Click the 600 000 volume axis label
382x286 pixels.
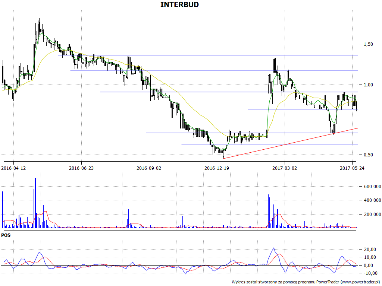point(372,187)
